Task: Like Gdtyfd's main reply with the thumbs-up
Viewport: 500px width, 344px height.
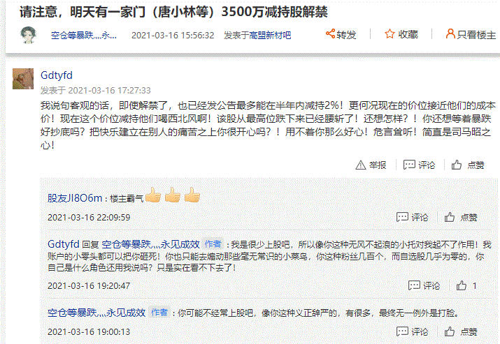Action: pos(457,165)
